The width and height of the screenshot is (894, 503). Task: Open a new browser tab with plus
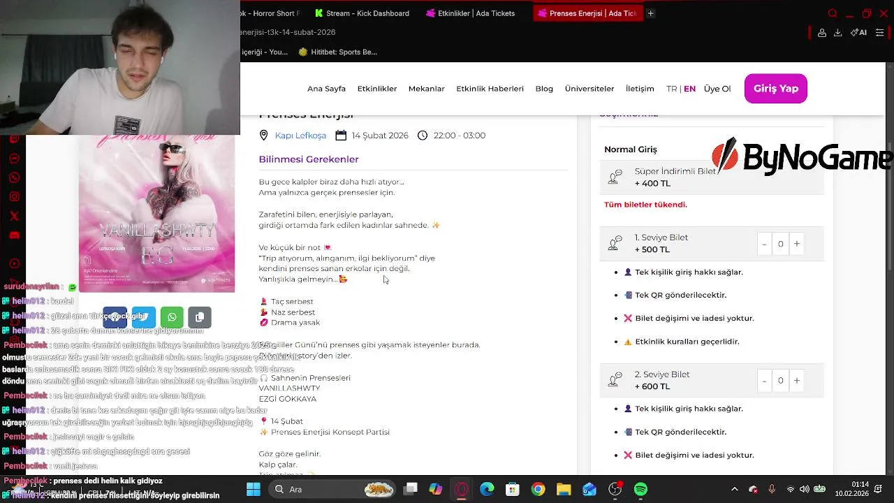tap(650, 13)
